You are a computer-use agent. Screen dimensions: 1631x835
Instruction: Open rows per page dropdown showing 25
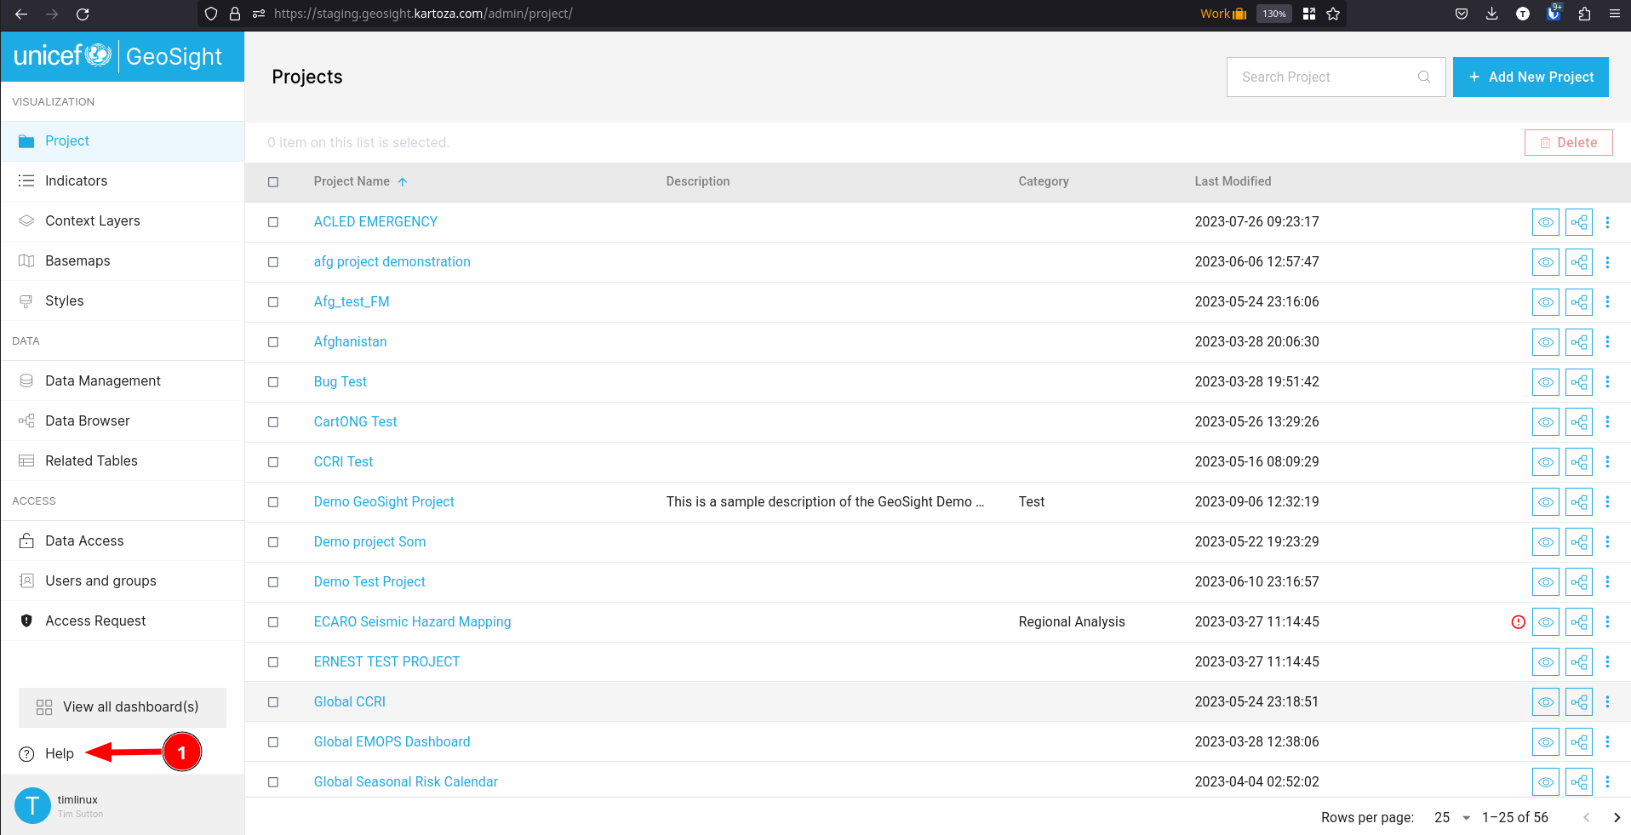[1452, 817]
